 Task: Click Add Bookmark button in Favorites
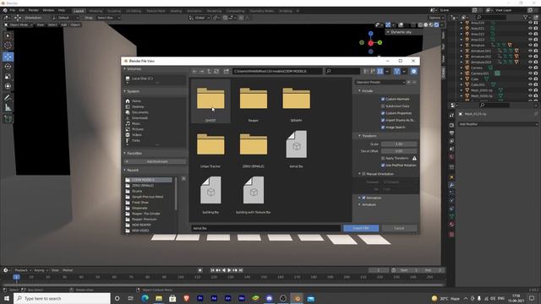pyautogui.click(x=155, y=161)
